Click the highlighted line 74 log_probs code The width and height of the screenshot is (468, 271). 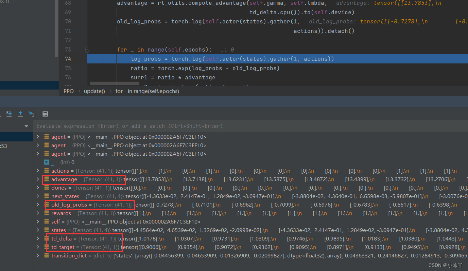232,59
